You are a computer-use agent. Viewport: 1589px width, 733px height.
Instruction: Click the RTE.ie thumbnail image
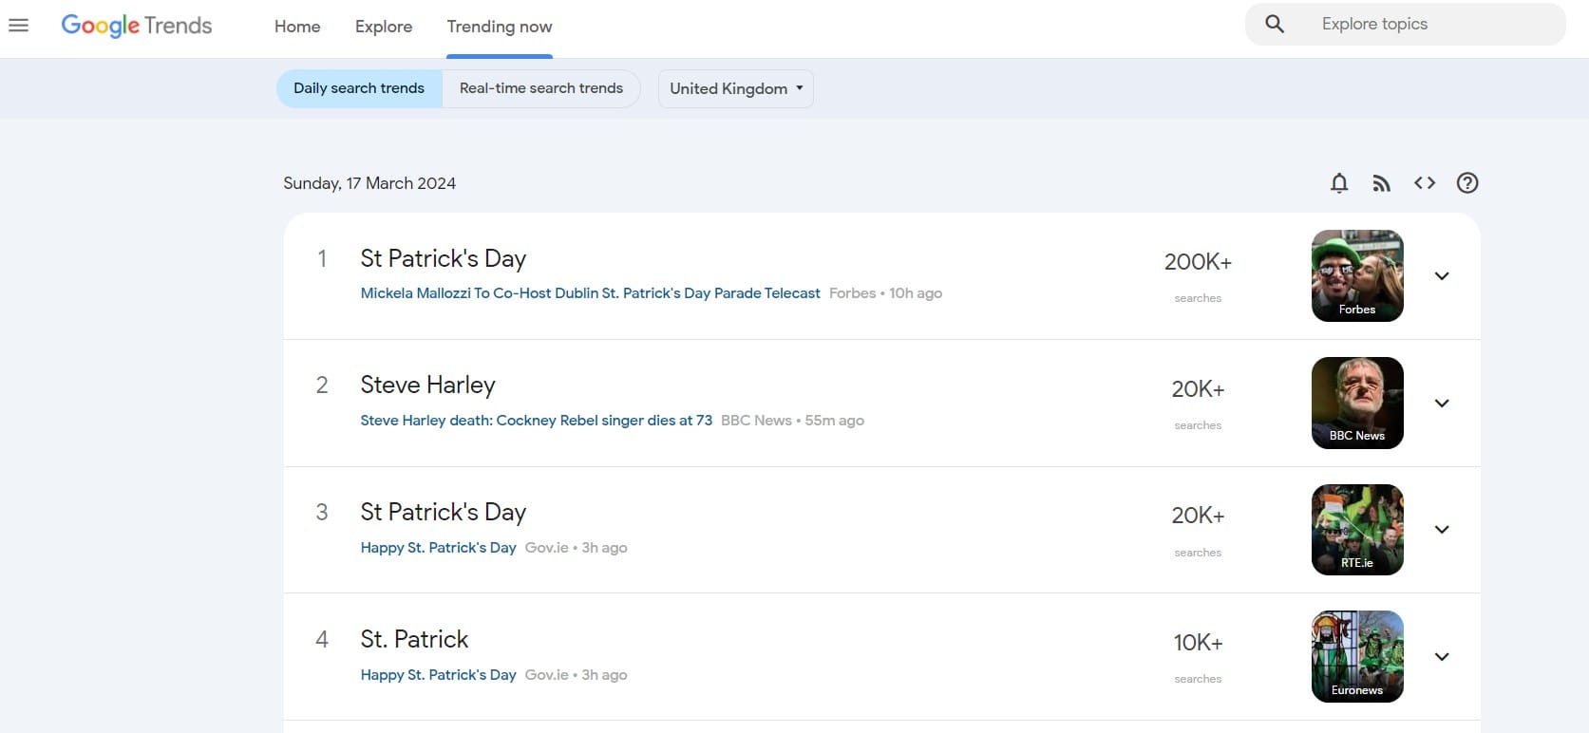click(1357, 530)
